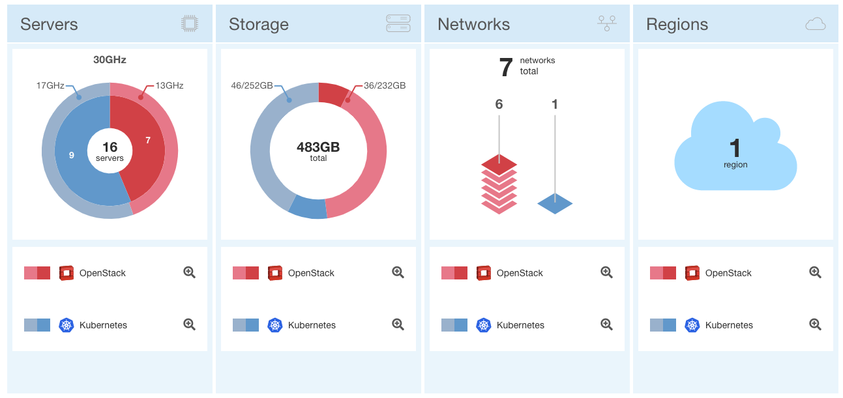
Task: Click OpenStack red color swatch in Servers legend
Action: [37, 273]
